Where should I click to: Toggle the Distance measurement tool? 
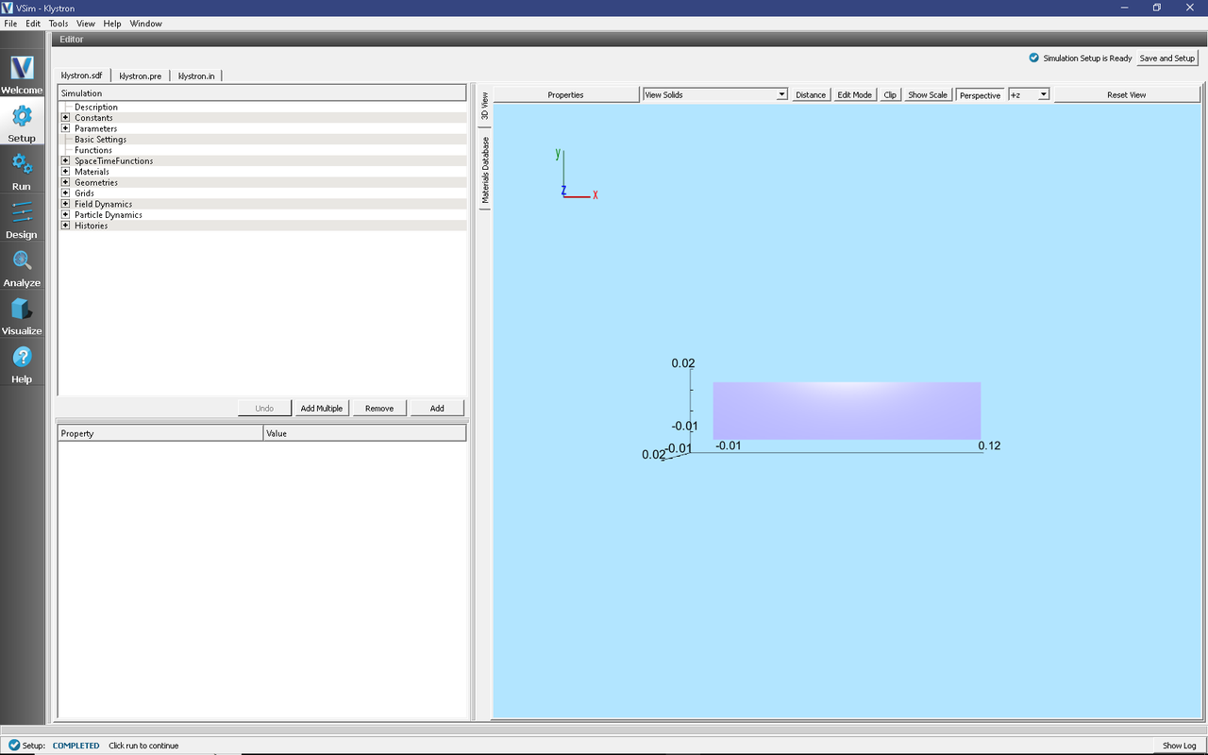(x=810, y=94)
